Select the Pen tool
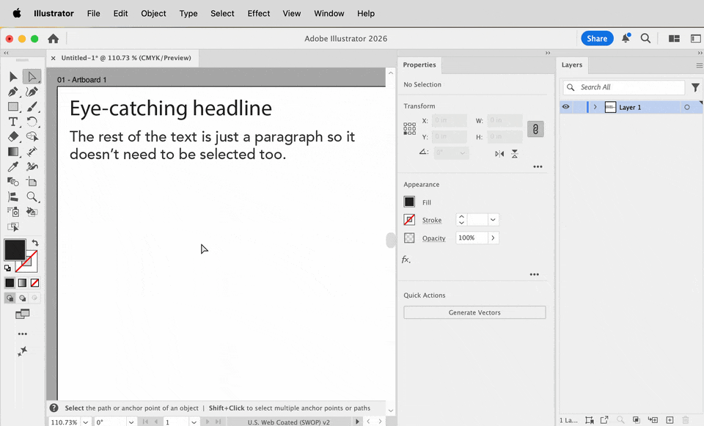Screen dimensions: 704x426 click(x=13, y=92)
